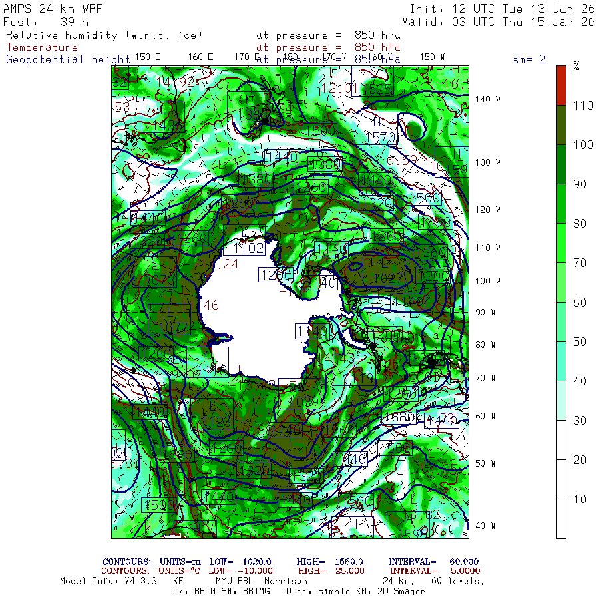This screenshot has height=599, width=599.
Task: Click the red Temperature legend label
Action: [x=42, y=47]
